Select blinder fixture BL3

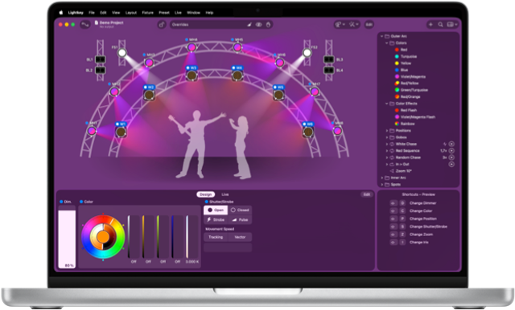pyautogui.click(x=329, y=59)
